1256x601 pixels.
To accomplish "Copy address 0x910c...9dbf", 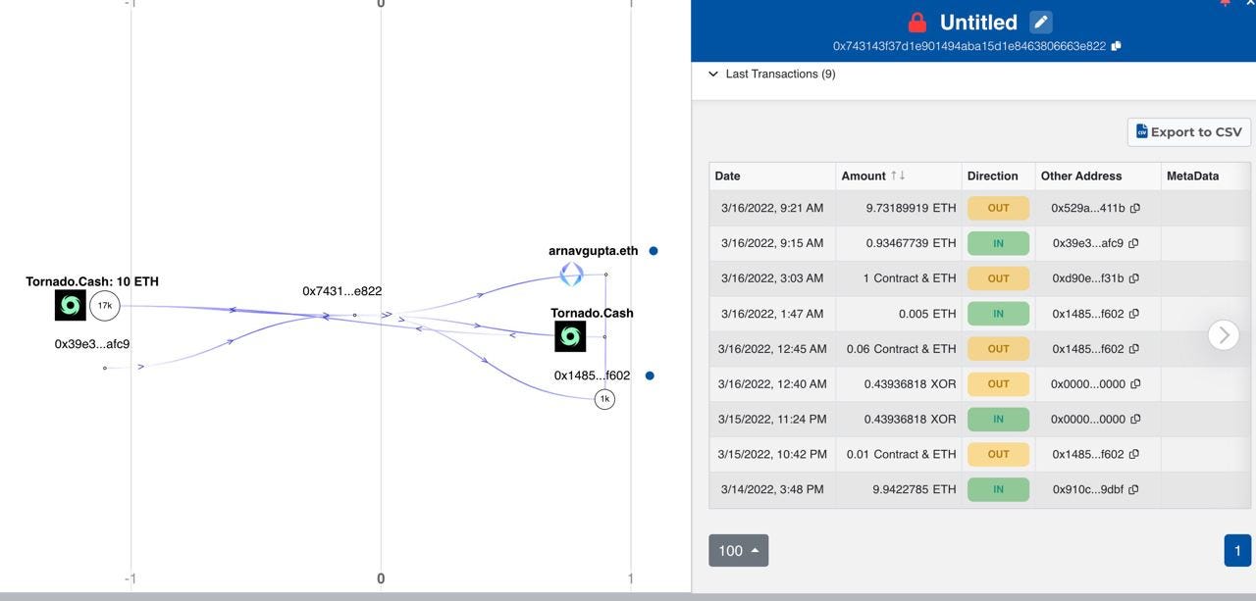I will 1133,489.
